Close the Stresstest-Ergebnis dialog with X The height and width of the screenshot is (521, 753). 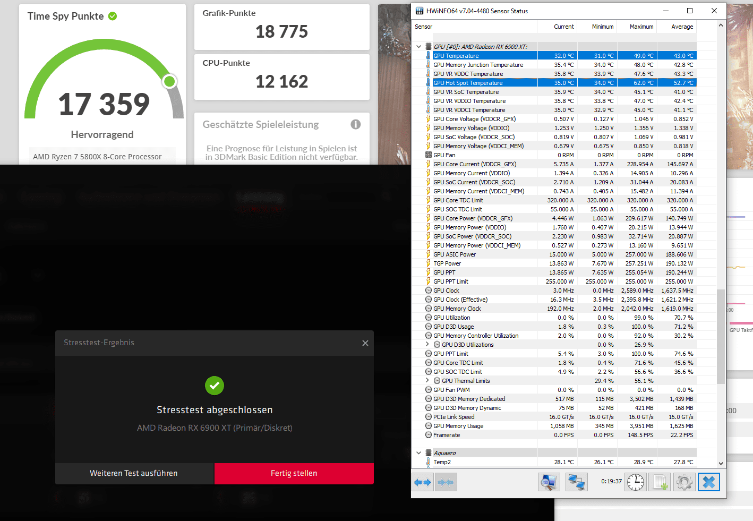365,343
